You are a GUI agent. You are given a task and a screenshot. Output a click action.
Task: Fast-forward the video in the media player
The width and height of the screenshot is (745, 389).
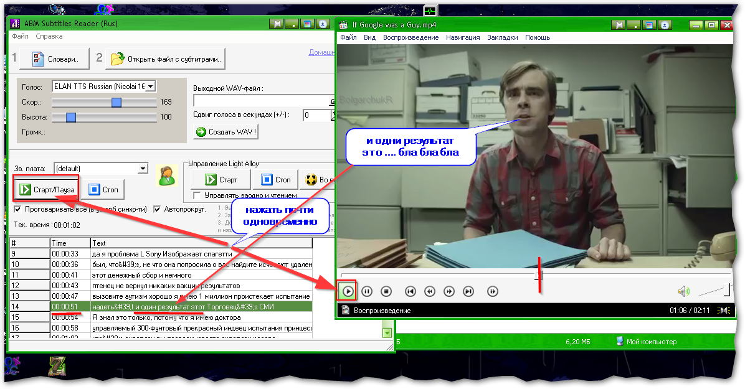point(449,291)
